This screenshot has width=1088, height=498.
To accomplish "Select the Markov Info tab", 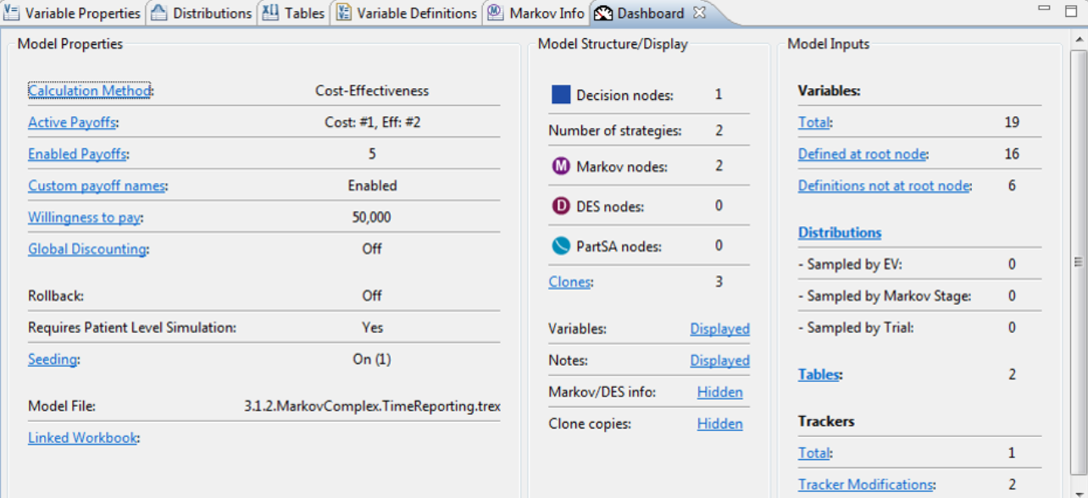I will [536, 13].
